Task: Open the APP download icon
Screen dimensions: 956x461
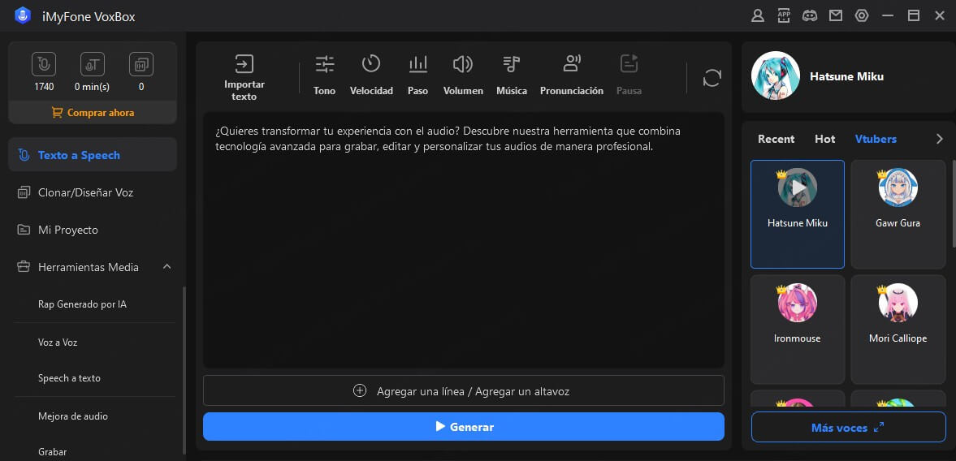Action: click(x=784, y=16)
